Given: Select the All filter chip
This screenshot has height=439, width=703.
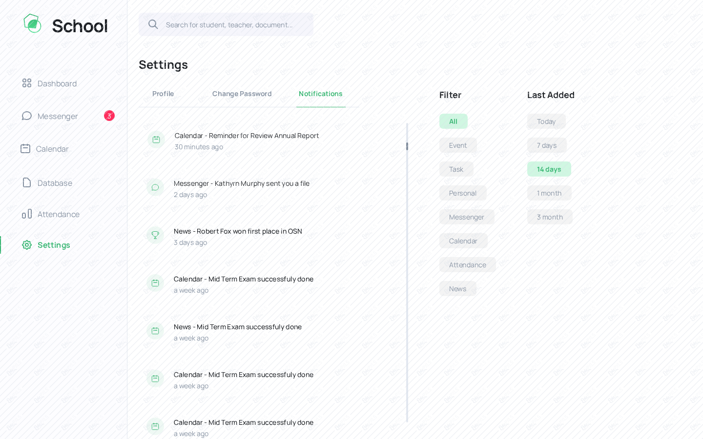Looking at the screenshot, I should click(453, 121).
